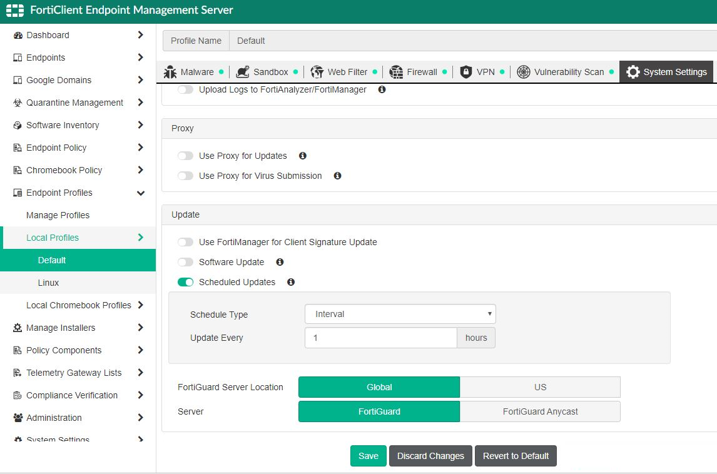Viewport: 717px width, 474px height.
Task: Click the Sandbox tab icon
Action: click(242, 72)
